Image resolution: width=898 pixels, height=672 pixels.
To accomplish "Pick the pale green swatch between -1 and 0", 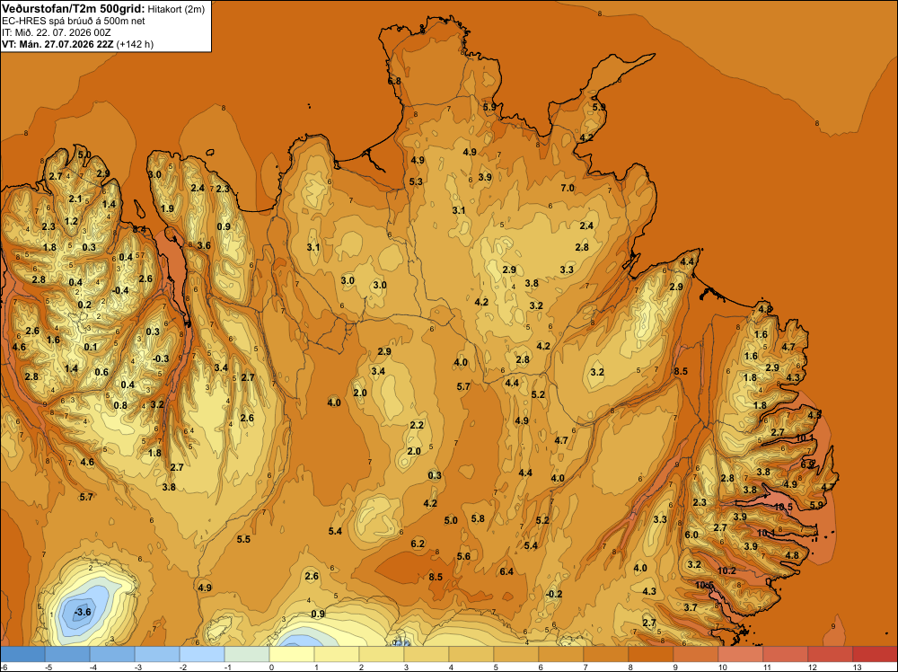I will click(x=247, y=654).
